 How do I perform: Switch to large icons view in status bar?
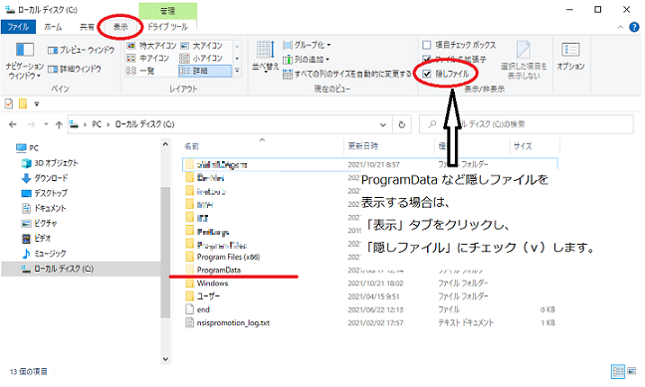point(632,371)
